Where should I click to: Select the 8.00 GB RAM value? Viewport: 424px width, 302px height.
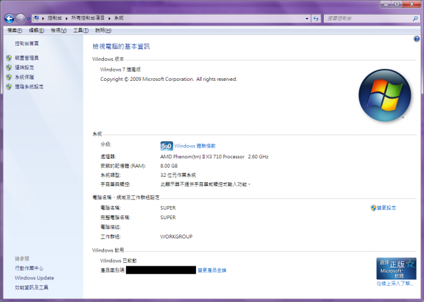tap(169, 166)
